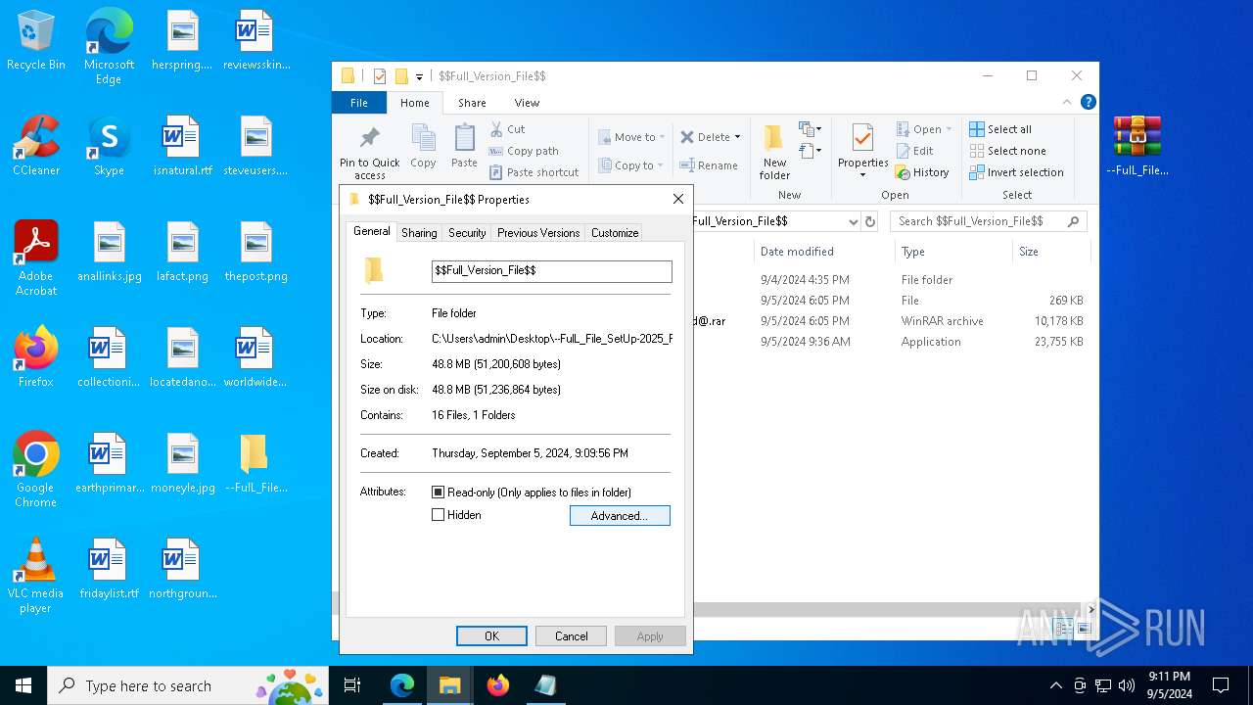Click Pin to Quick access icon
Screen dimensions: 1253x705
click(x=369, y=153)
